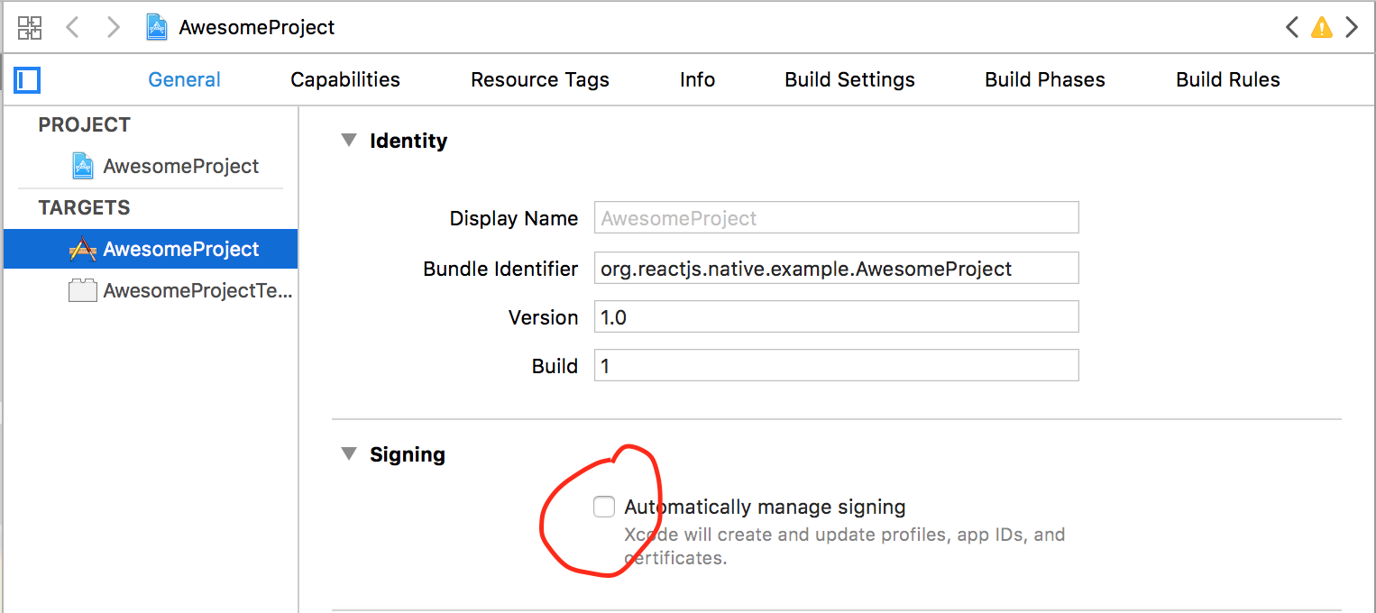This screenshot has width=1376, height=613.
Task: Enable Automatically manage signing
Action: (x=603, y=507)
